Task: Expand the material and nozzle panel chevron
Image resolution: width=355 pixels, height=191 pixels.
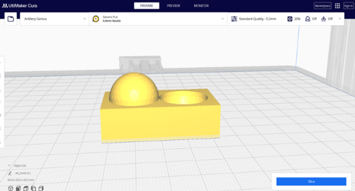Action: click(x=222, y=19)
